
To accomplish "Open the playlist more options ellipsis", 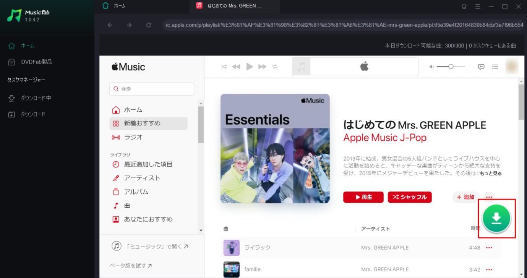I will (x=489, y=197).
